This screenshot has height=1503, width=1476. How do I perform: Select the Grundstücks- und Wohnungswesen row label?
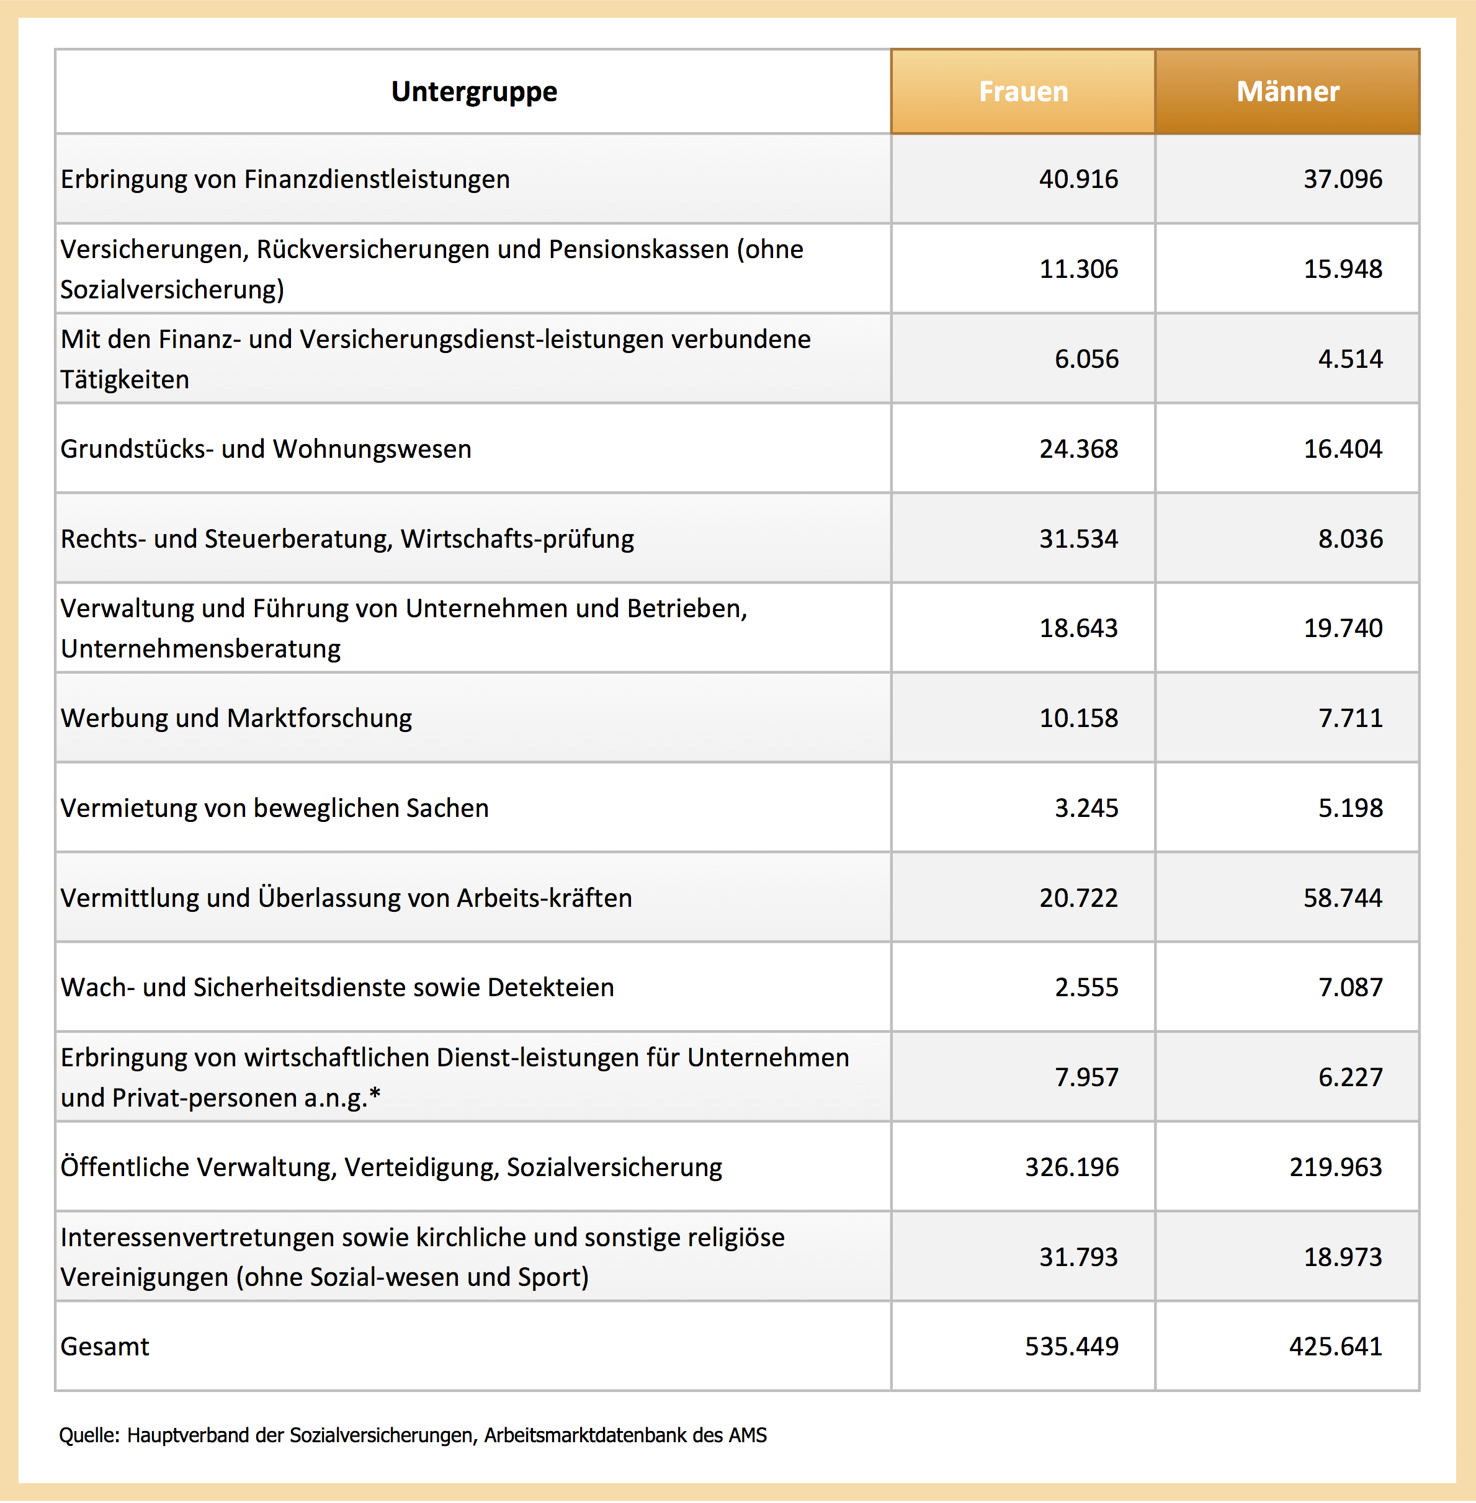click(x=266, y=449)
